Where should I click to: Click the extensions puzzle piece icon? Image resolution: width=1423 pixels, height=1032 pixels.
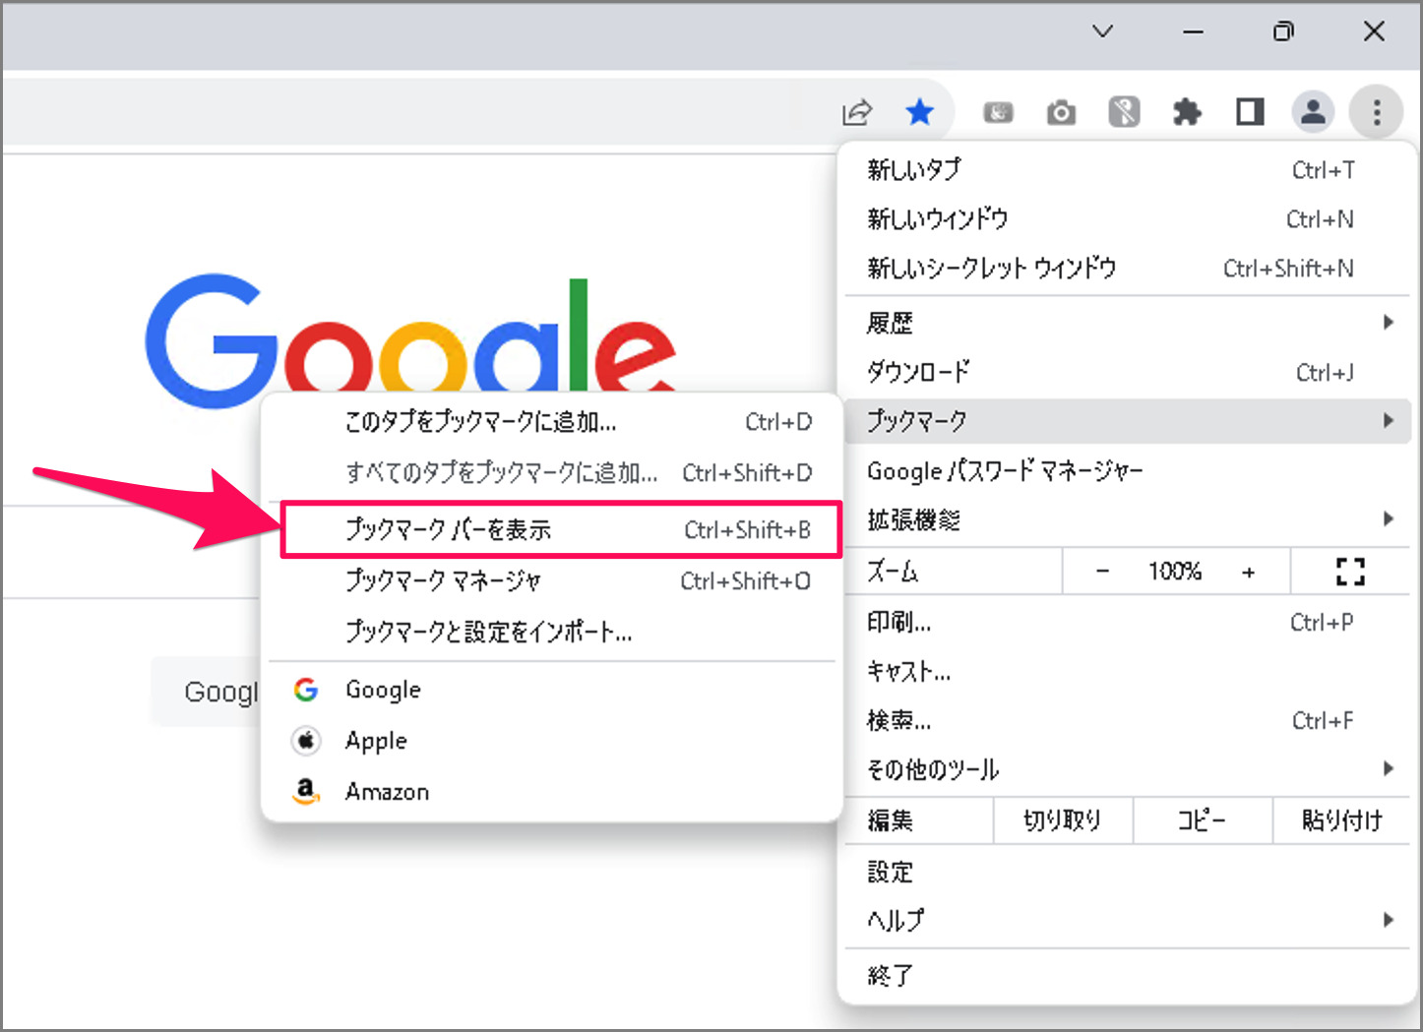[1188, 111]
